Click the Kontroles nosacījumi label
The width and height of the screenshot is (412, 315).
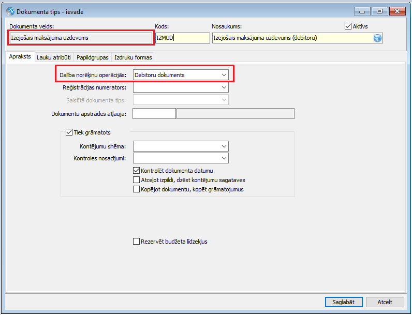click(x=100, y=159)
